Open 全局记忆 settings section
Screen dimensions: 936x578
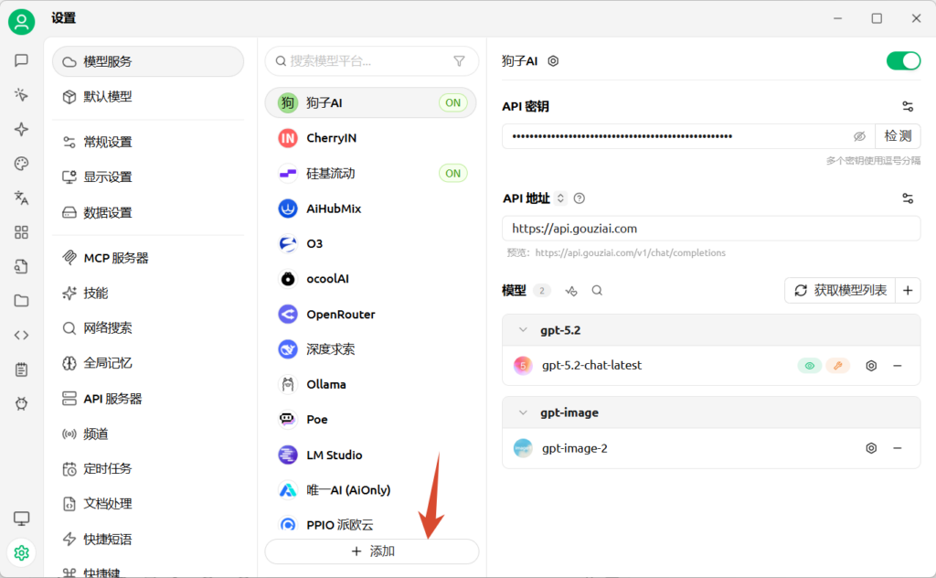(x=148, y=363)
